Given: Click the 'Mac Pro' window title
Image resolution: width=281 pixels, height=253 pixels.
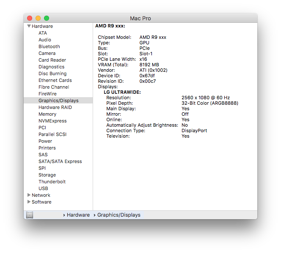Looking at the screenshot, I should [140, 19].
